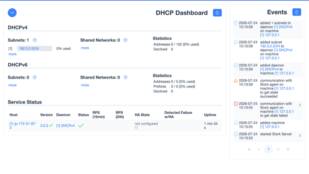The height and width of the screenshot is (174, 309).
Task: Open [1] 127.0.0.1 in 'added subnet' event
Action: click(x=270, y=58)
